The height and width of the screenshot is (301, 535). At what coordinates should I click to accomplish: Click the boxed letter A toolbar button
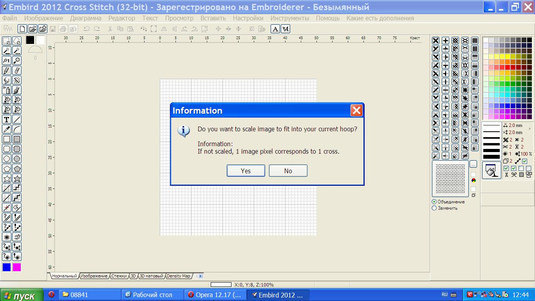tap(275, 29)
